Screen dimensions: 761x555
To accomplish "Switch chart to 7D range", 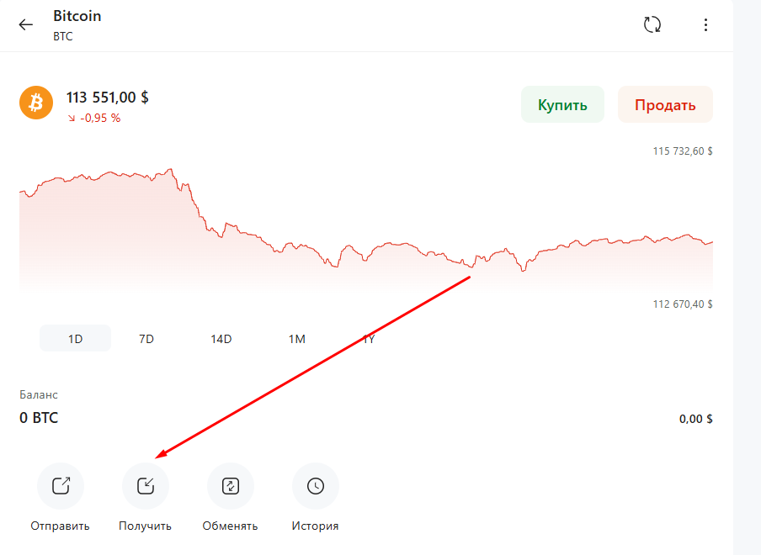I will point(146,339).
